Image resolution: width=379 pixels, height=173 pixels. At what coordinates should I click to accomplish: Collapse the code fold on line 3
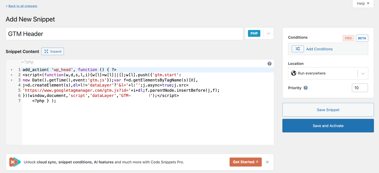click(x=11, y=80)
